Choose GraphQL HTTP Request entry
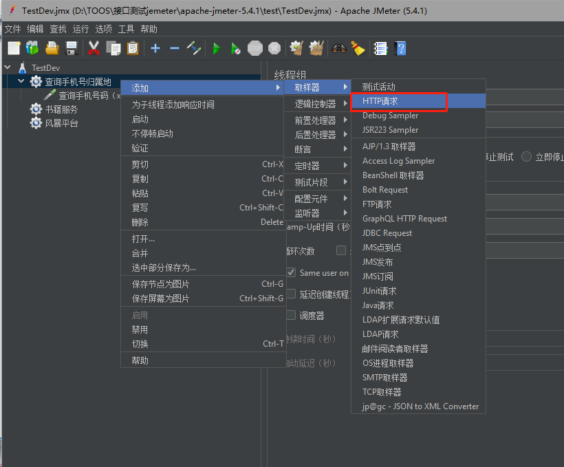The width and height of the screenshot is (564, 467). (419, 219)
